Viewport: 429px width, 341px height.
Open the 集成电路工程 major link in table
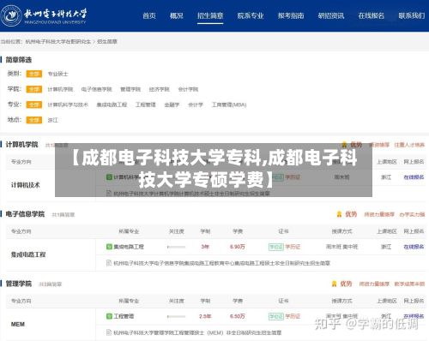coord(129,247)
